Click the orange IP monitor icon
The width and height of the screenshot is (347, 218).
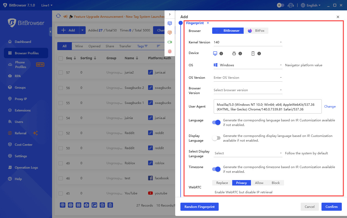click(170, 33)
